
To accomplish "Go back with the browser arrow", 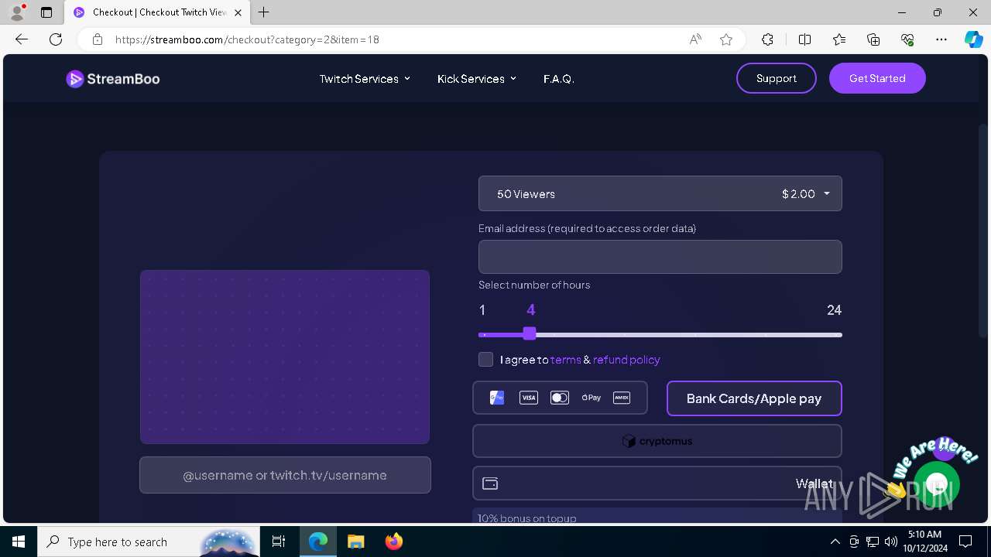I will pos(22,39).
